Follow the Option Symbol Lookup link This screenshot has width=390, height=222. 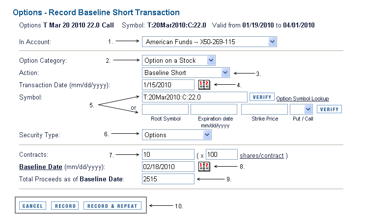303,99
